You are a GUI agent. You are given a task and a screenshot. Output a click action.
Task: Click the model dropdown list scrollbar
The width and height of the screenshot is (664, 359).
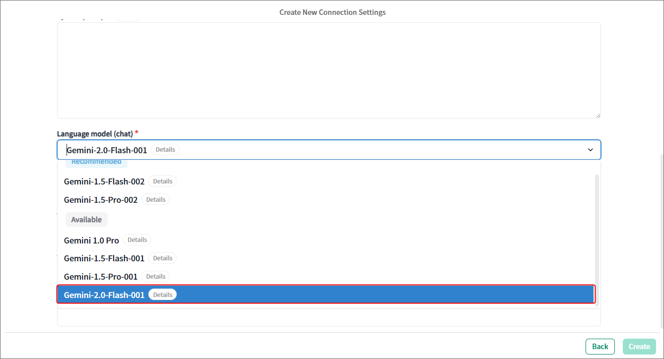pos(597,240)
